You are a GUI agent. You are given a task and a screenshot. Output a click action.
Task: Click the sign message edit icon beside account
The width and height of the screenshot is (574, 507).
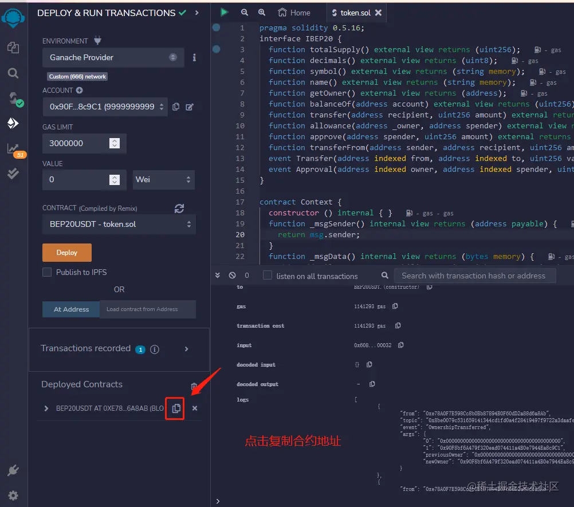click(190, 107)
